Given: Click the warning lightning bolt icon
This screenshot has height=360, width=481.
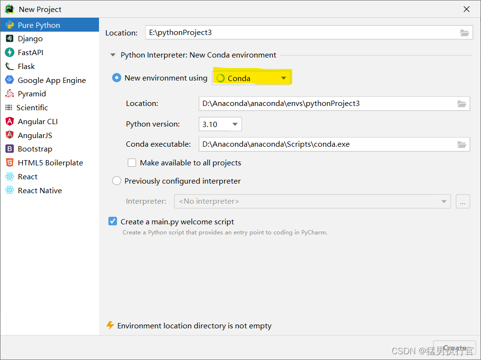Looking at the screenshot, I should tap(110, 325).
